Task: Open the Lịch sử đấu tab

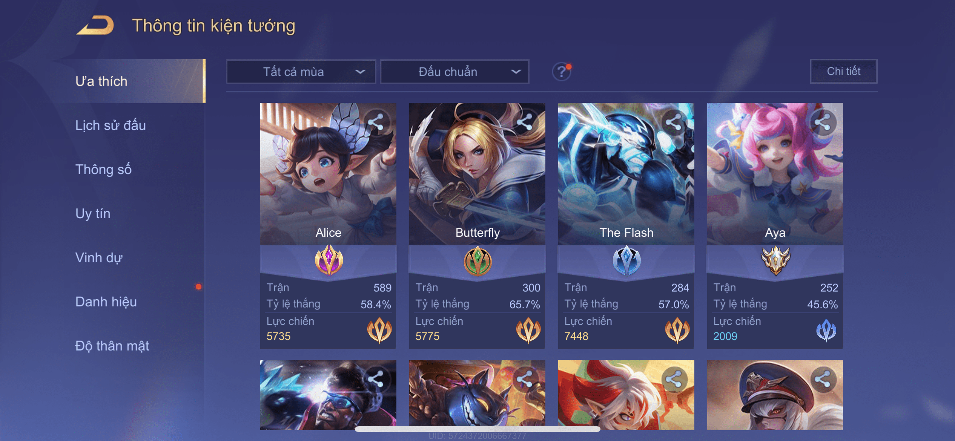Action: tap(111, 125)
